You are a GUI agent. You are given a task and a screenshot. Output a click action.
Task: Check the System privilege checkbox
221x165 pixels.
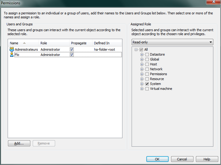[x=147, y=84]
